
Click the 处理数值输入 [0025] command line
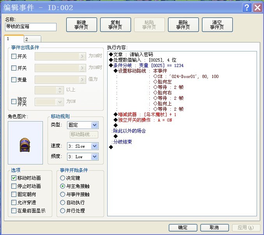[143, 60]
